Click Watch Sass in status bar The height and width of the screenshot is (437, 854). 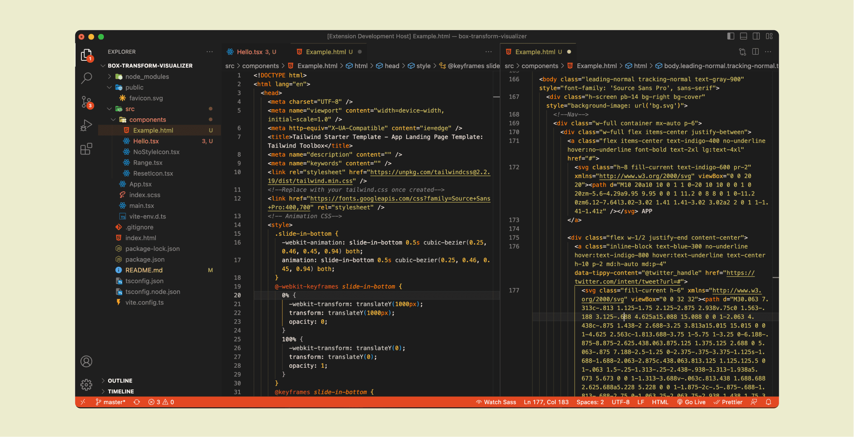pos(496,402)
